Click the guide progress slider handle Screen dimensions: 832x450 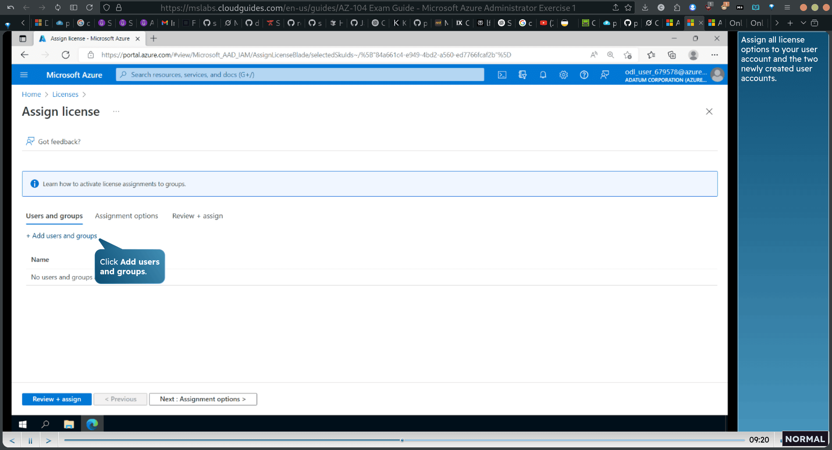tap(402, 440)
